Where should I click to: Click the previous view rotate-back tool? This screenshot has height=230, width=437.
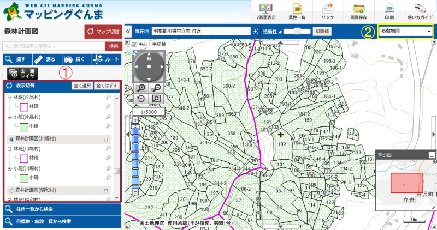pos(141,99)
